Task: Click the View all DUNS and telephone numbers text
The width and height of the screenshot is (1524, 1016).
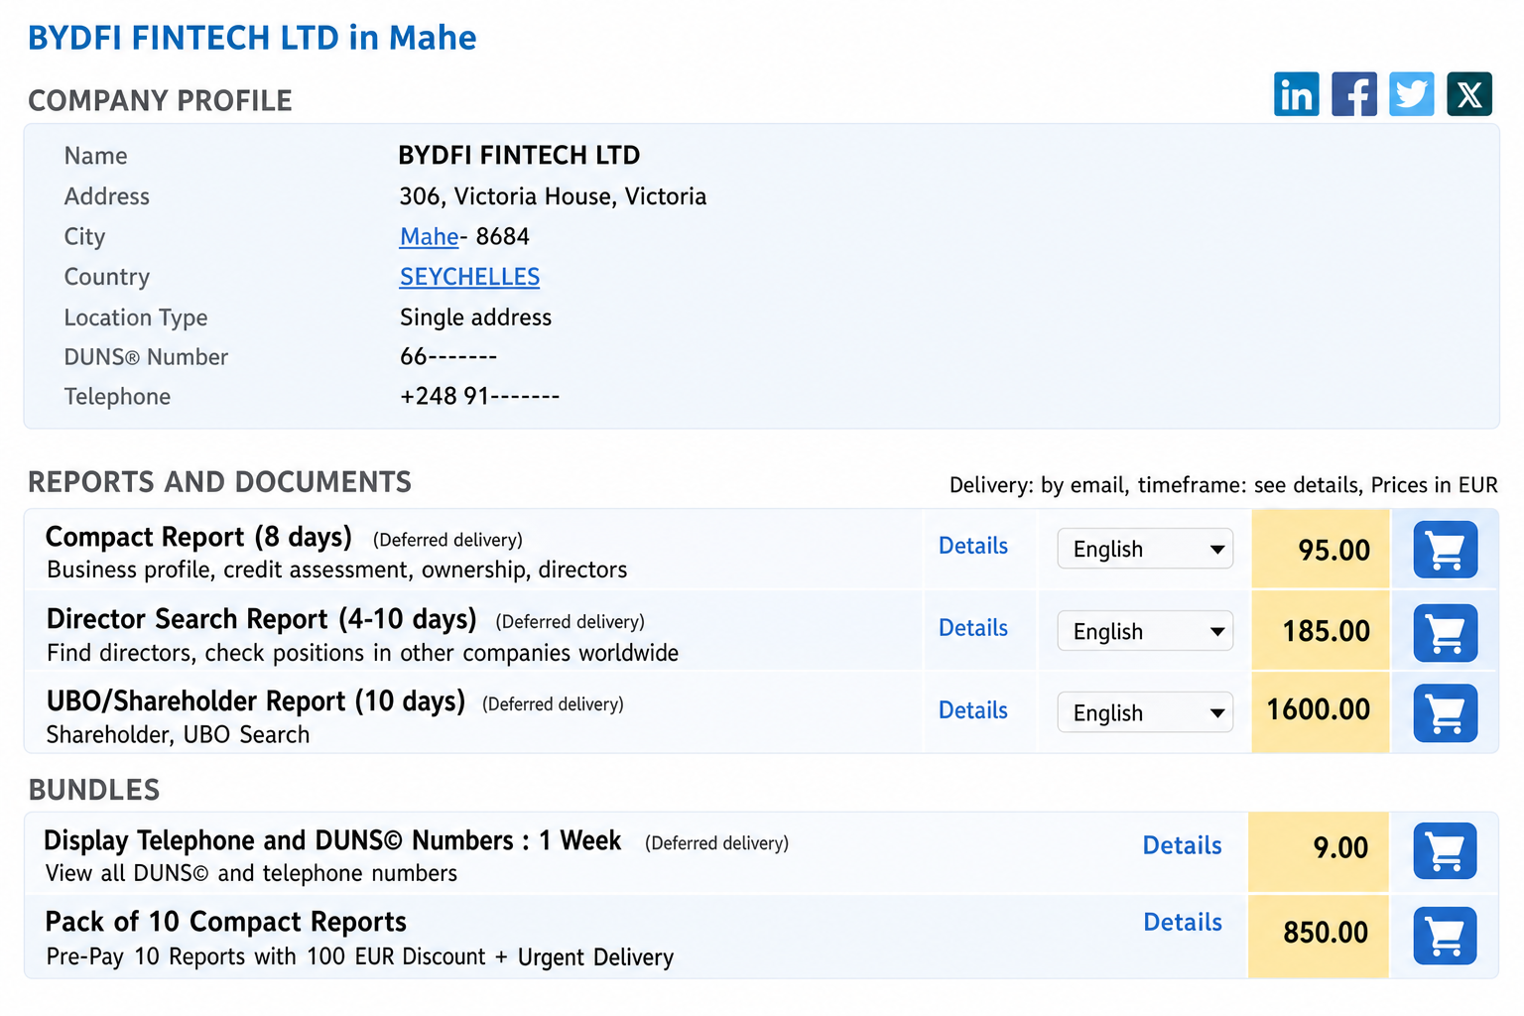Action: pyautogui.click(x=252, y=873)
